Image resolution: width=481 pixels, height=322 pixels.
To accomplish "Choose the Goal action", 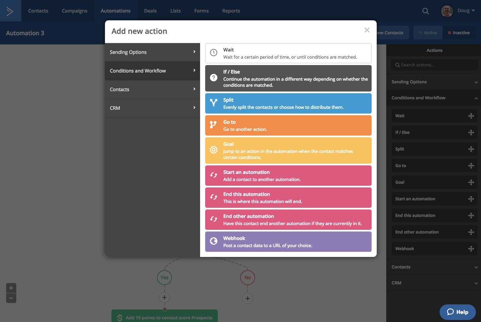I will [x=288, y=150].
